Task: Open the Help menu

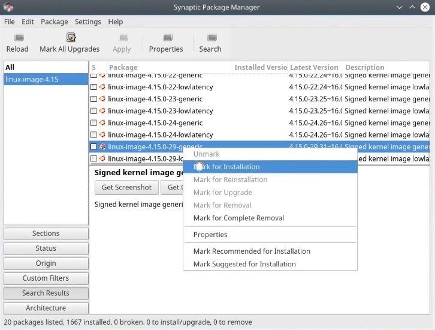Action: pos(116,22)
